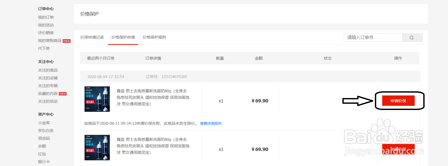Click the second 申请价保 button
Image resolution: width=448 pixels, height=166 pixels.
pyautogui.click(x=398, y=149)
